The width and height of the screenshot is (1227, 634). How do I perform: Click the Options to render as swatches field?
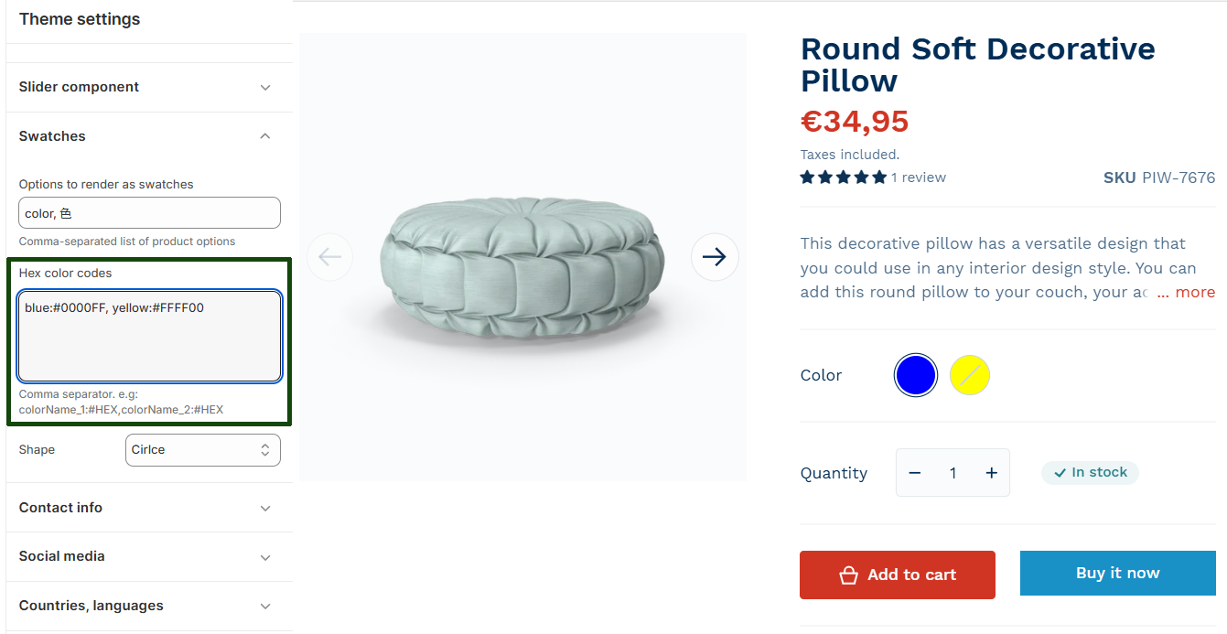click(149, 213)
